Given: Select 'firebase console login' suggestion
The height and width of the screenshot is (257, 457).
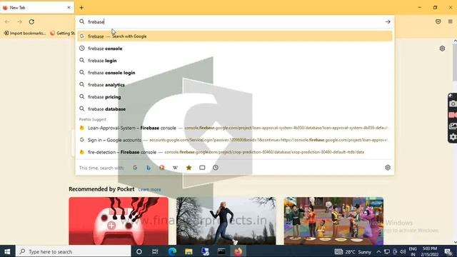Looking at the screenshot, I should [235, 73].
